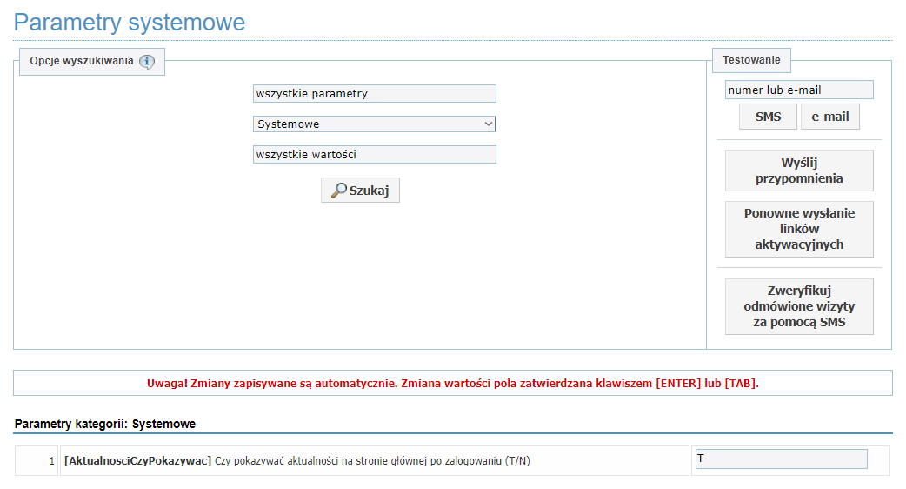Screen dimensions: 906x489
Task: Click Wyślij przypomnienia button
Action: (798, 171)
